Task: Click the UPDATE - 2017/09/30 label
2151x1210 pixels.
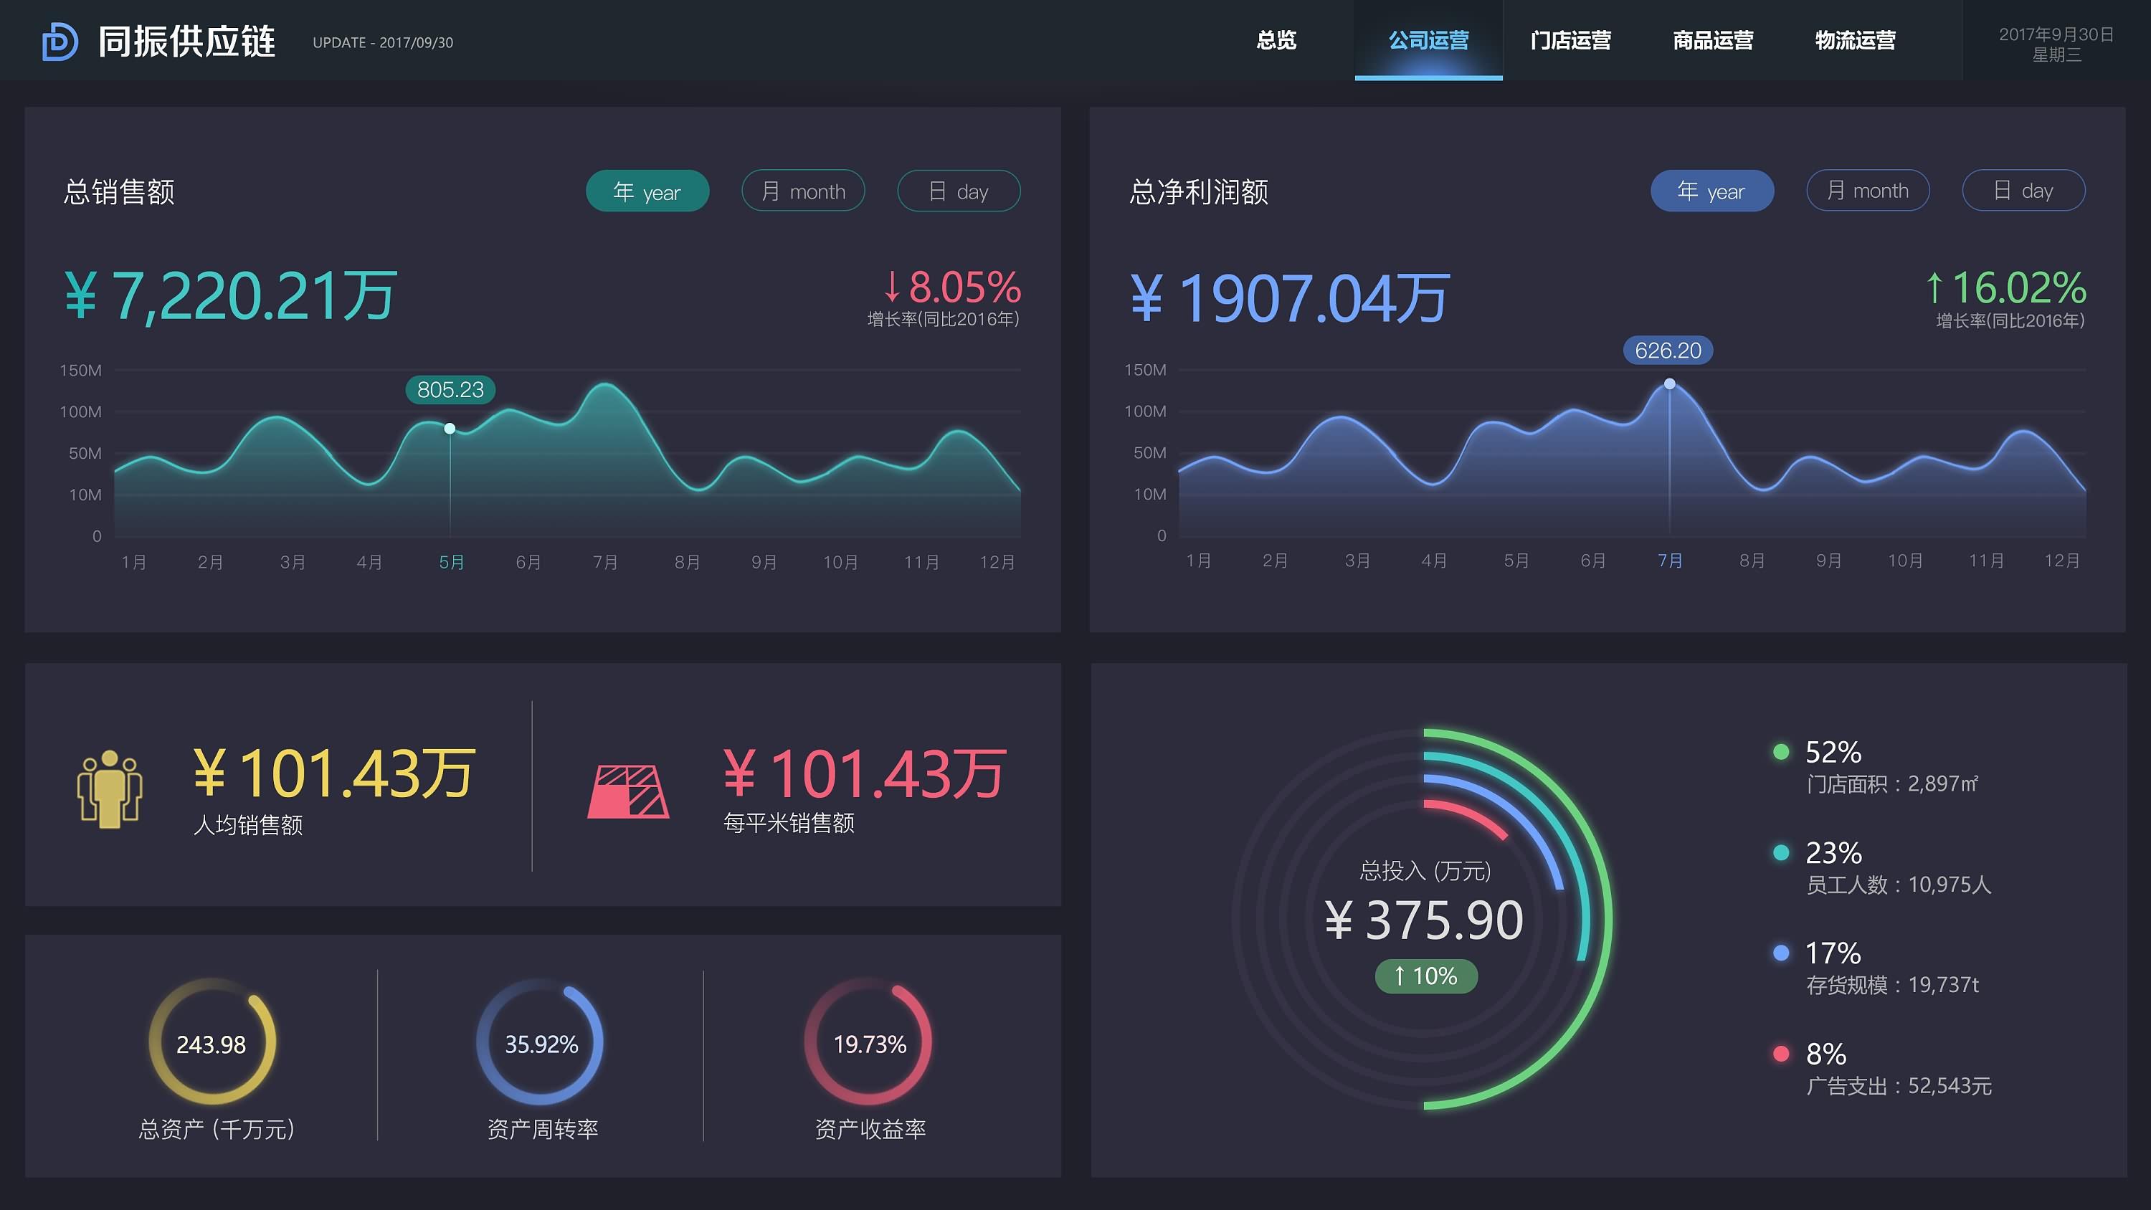Action: (382, 42)
